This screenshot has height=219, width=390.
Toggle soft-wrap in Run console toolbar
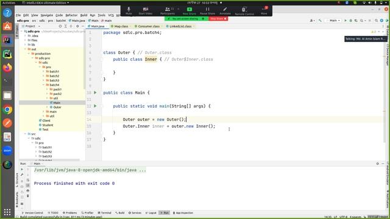point(28,180)
